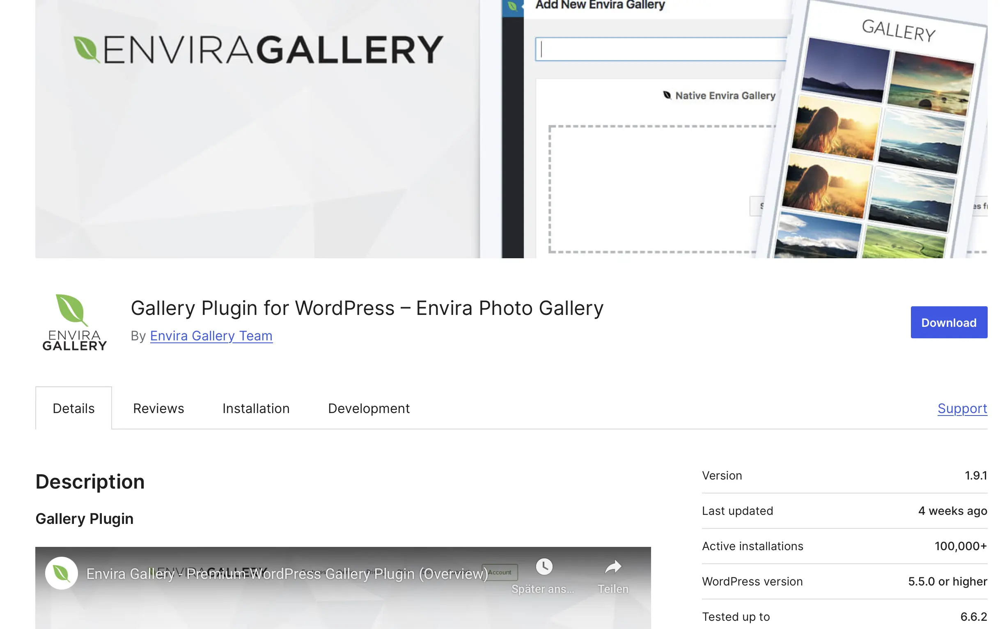The height and width of the screenshot is (629, 1000).
Task: Click the watch-later clock icon on the video
Action: pyautogui.click(x=544, y=566)
